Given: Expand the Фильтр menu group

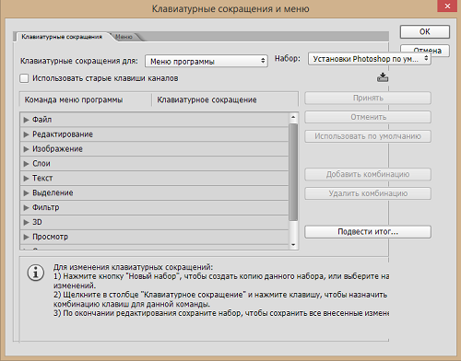Looking at the screenshot, I should [26, 208].
